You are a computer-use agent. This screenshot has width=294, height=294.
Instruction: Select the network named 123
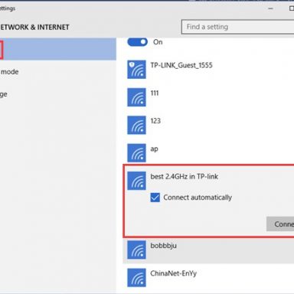click(x=155, y=121)
